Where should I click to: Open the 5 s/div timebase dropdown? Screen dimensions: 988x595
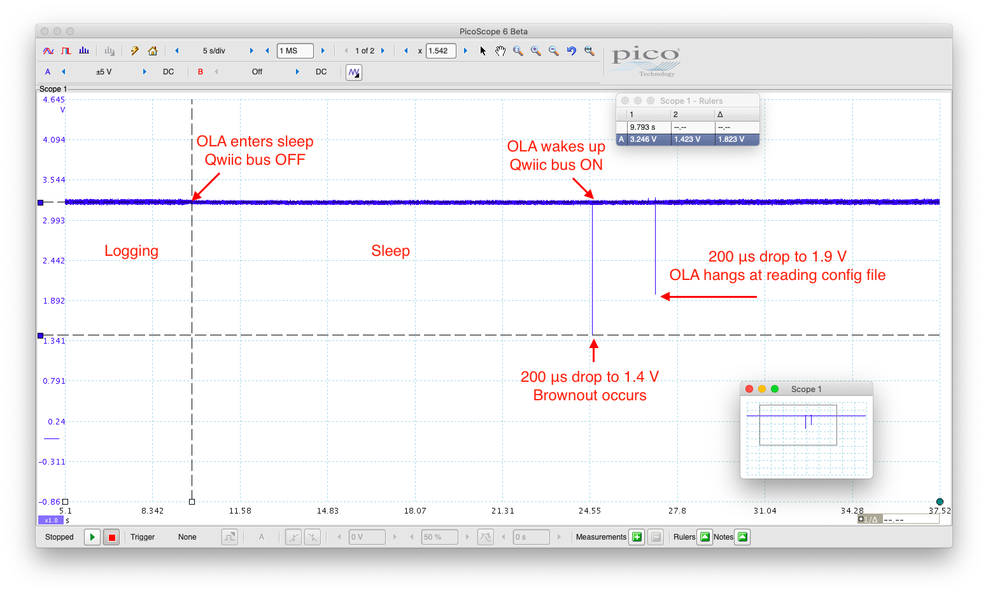coord(213,50)
